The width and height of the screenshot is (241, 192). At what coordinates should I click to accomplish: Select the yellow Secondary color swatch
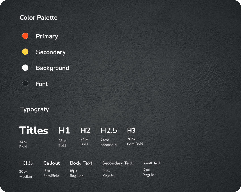click(x=25, y=52)
